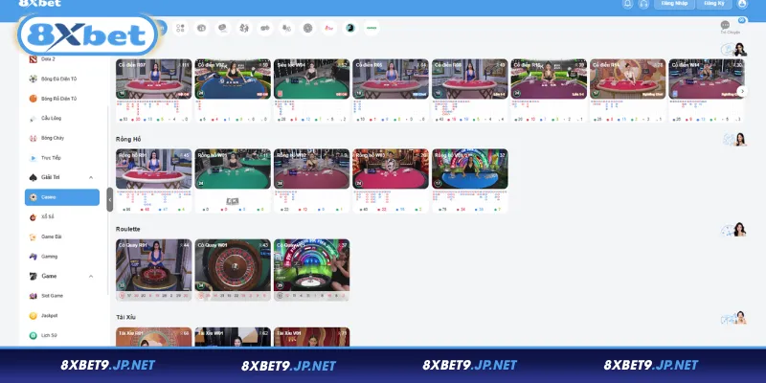
Task: Collapse the Game sidebar group
Action: 91,276
